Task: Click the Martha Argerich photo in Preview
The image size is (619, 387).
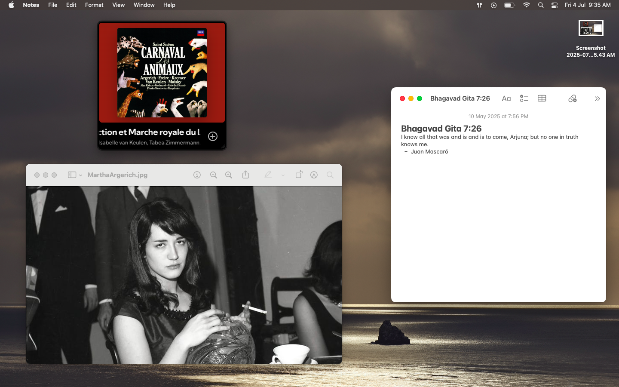Action: pyautogui.click(x=184, y=275)
